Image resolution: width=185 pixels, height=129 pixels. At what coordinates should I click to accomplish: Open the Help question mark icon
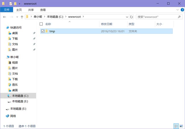(182, 10)
